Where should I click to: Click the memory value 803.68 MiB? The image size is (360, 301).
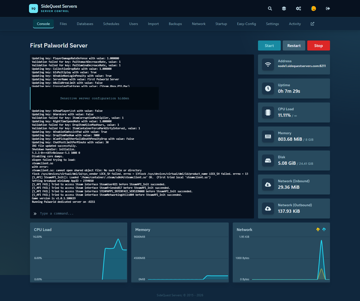(x=290, y=139)
